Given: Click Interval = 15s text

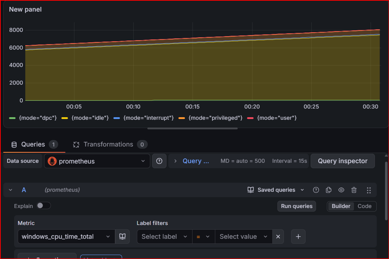Looking at the screenshot, I should tap(290, 161).
